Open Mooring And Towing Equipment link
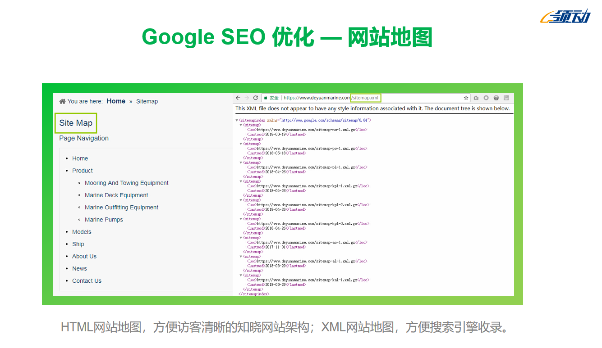 point(127,183)
